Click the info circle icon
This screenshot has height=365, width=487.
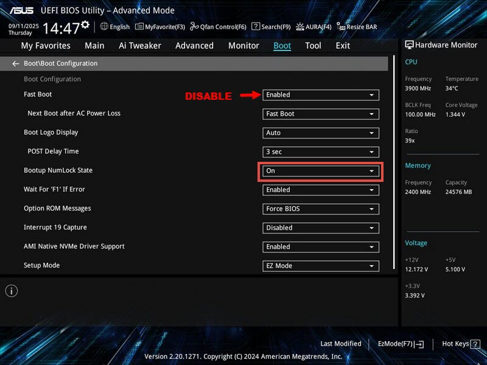pyautogui.click(x=12, y=291)
